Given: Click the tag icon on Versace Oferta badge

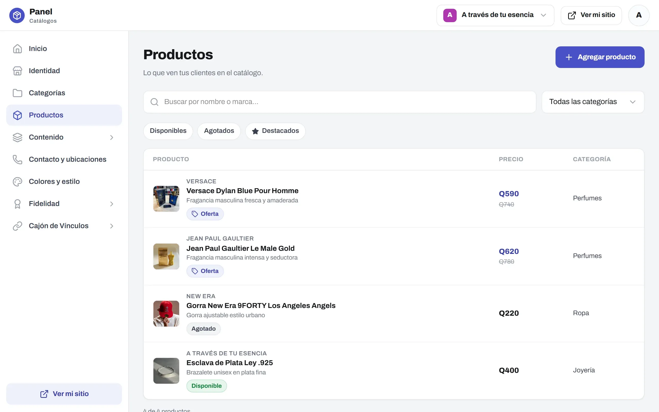Looking at the screenshot, I should pos(195,214).
